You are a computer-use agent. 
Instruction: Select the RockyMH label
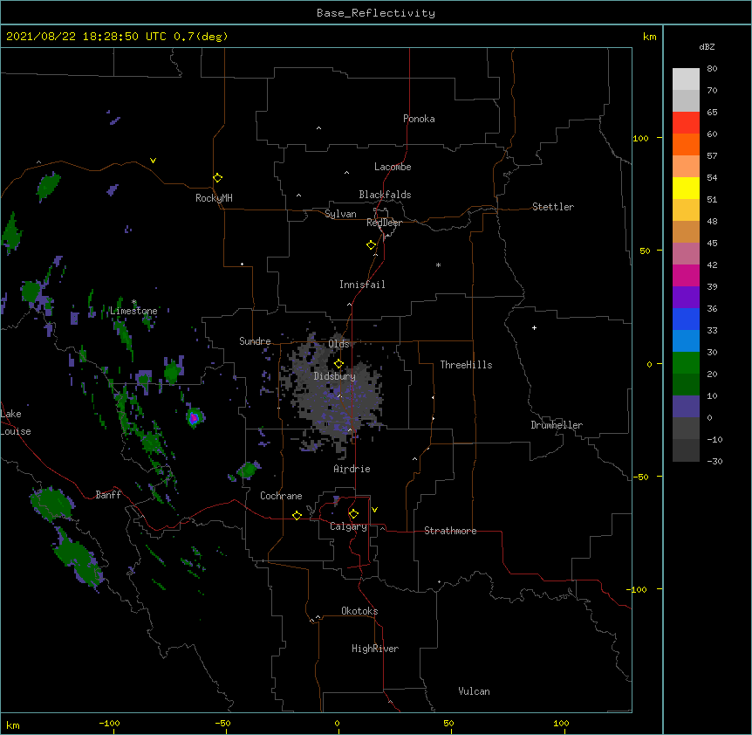tap(214, 198)
